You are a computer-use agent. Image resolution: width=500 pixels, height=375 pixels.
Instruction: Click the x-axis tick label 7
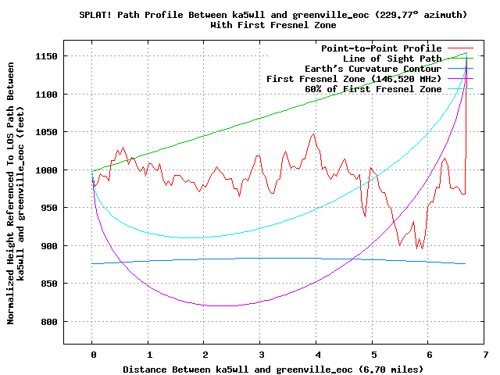click(x=486, y=355)
